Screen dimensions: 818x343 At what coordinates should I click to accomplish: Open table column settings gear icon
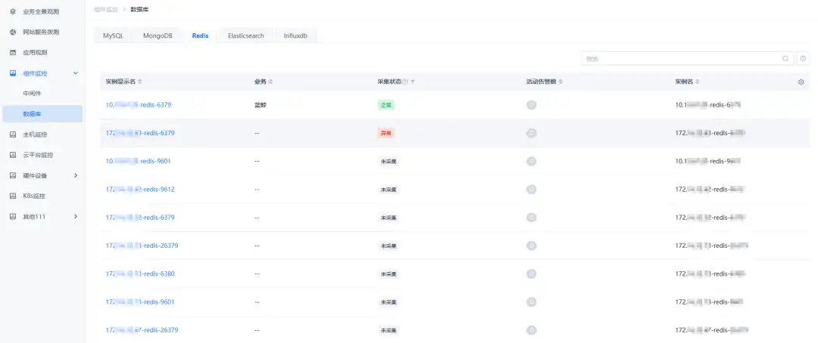[x=801, y=82]
